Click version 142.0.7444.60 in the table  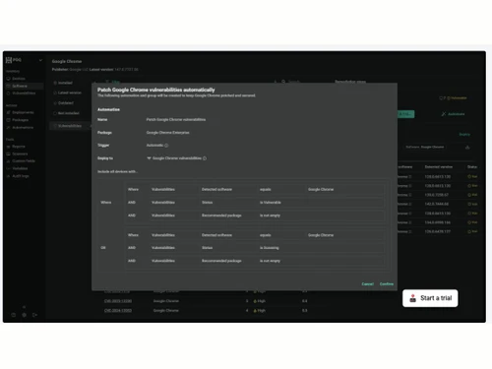[436, 204]
